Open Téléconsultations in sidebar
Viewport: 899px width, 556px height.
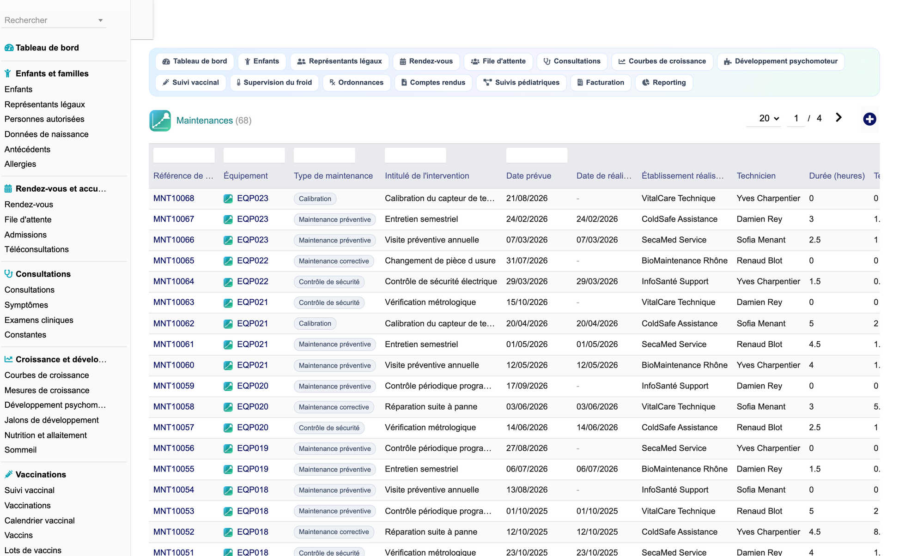36,249
